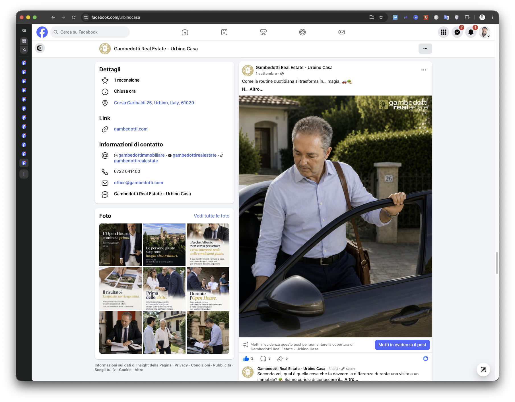This screenshot has width=515, height=402.
Task: Reload the page in browser toolbar
Action: coord(74,17)
